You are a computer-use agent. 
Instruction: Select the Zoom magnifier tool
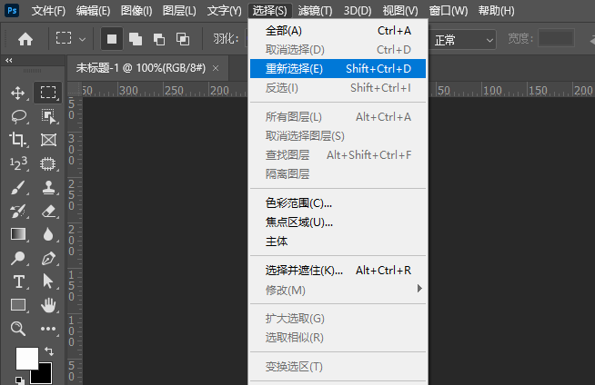17,328
